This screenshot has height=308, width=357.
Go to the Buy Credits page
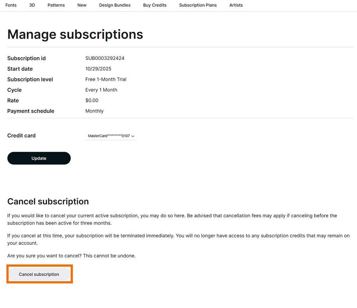coord(155,5)
